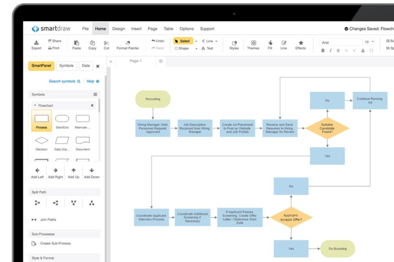The width and height of the screenshot is (394, 262).
Task: Go to the Table tab
Action: tap(168, 29)
